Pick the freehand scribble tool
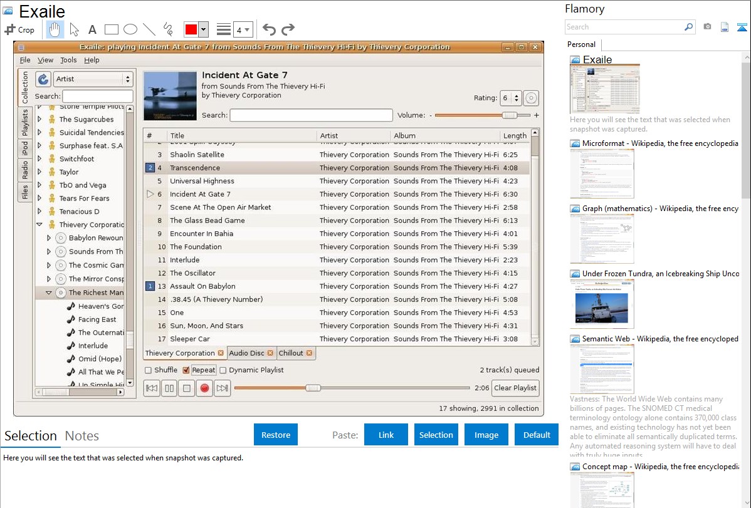Image resolution: width=751 pixels, height=508 pixels. tap(168, 29)
